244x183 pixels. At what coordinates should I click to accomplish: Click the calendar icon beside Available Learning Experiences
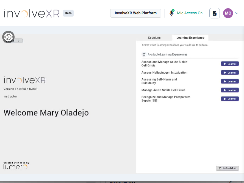[144, 54]
